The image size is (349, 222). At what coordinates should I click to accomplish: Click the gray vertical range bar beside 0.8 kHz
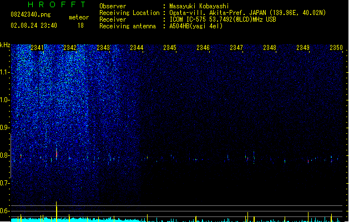point(11,156)
